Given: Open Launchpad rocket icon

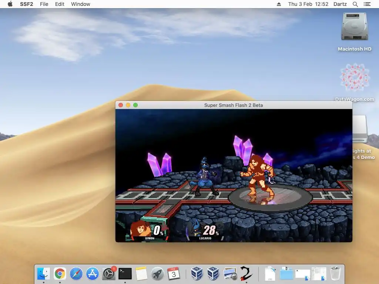Looking at the screenshot, I should (157, 274).
